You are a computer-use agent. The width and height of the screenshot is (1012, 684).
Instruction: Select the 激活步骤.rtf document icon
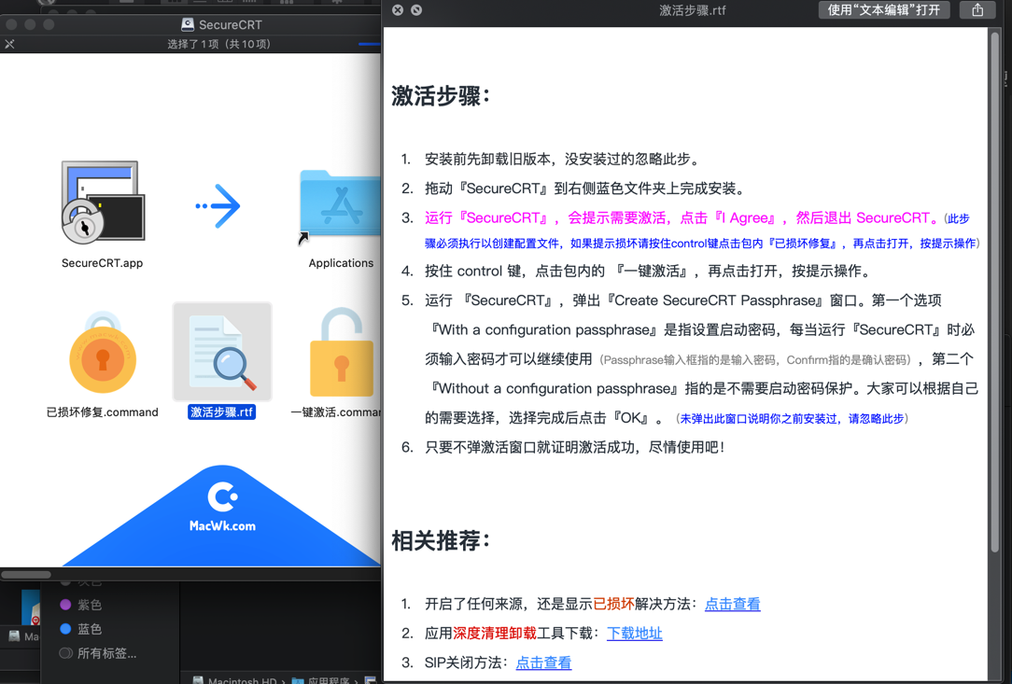[x=222, y=351]
